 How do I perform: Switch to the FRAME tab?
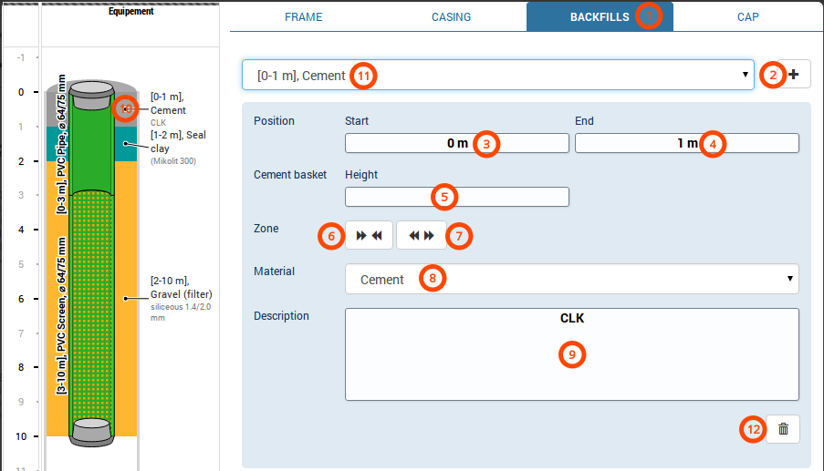pos(303,16)
